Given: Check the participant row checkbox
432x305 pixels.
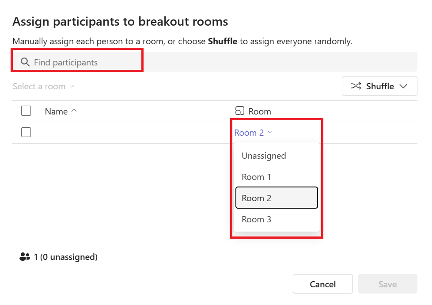Looking at the screenshot, I should coord(26,132).
